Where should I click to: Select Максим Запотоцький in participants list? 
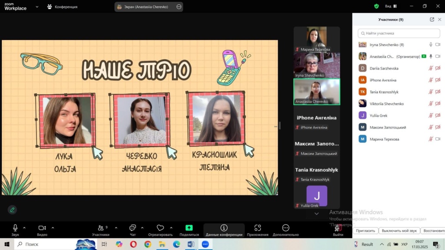399,127
